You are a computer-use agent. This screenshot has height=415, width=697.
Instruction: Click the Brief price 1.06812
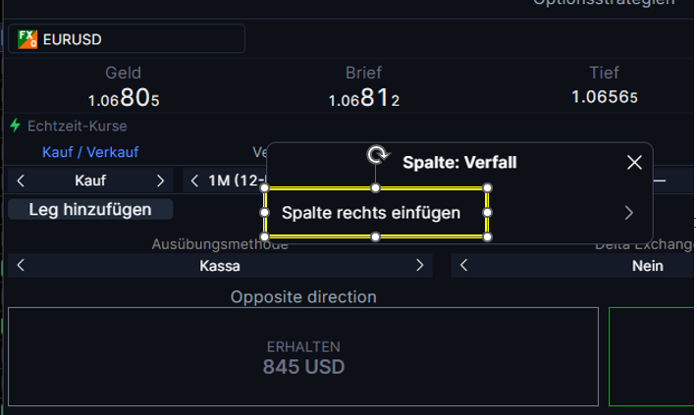[364, 98]
